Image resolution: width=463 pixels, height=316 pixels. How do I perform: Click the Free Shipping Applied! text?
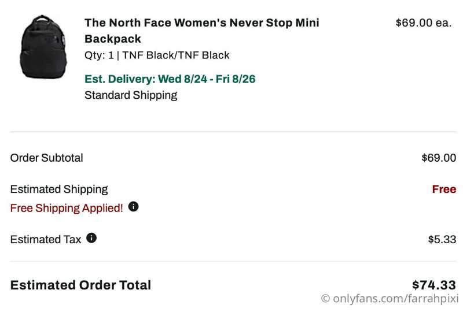tap(67, 208)
